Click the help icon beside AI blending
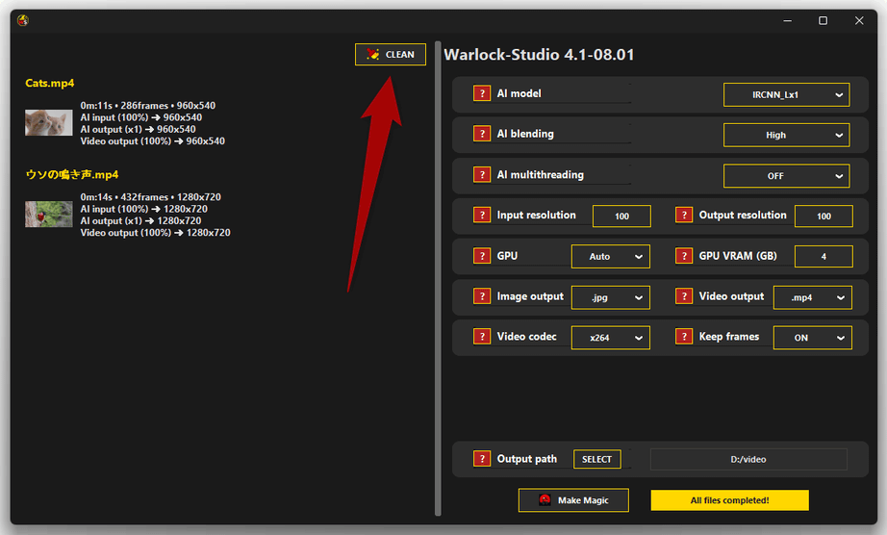887x535 pixels. tap(482, 135)
